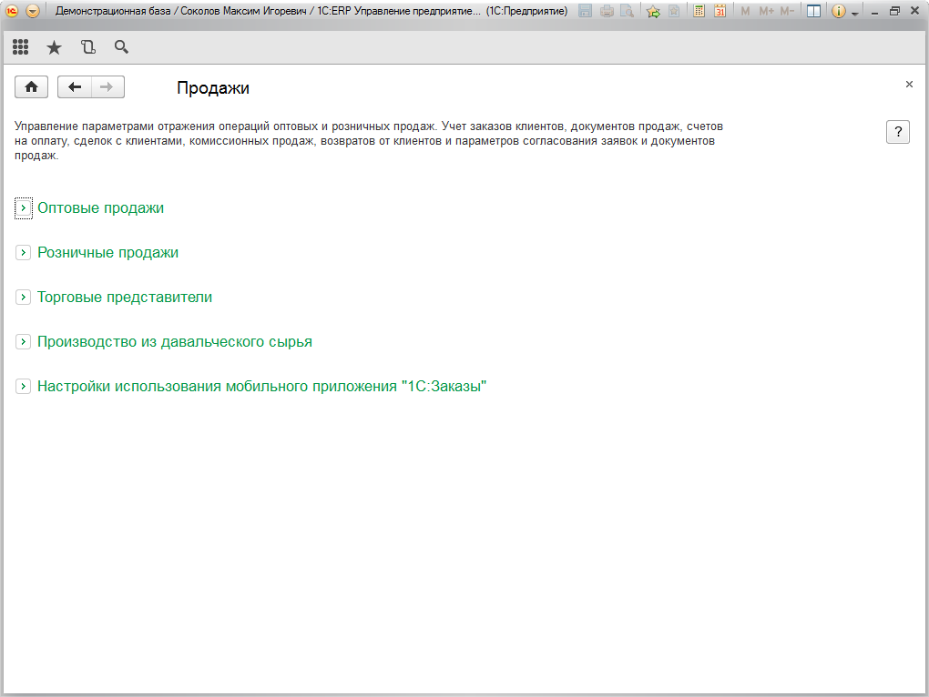Image resolution: width=929 pixels, height=697 pixels.
Task: Expand the Розничные продажи chevron
Action: coord(23,253)
